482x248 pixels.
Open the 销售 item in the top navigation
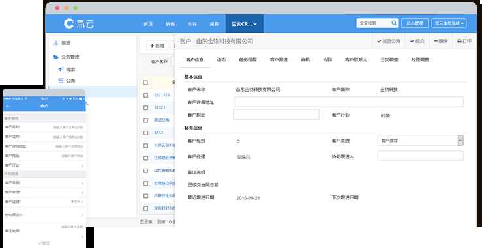[170, 24]
